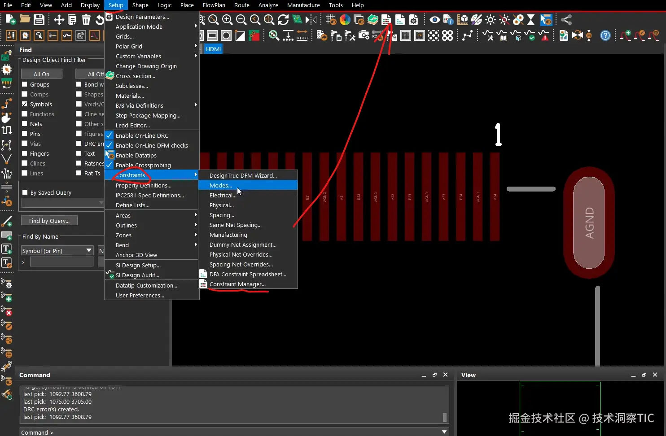This screenshot has width=666, height=436.
Task: Click the New file icon
Action: pos(10,19)
